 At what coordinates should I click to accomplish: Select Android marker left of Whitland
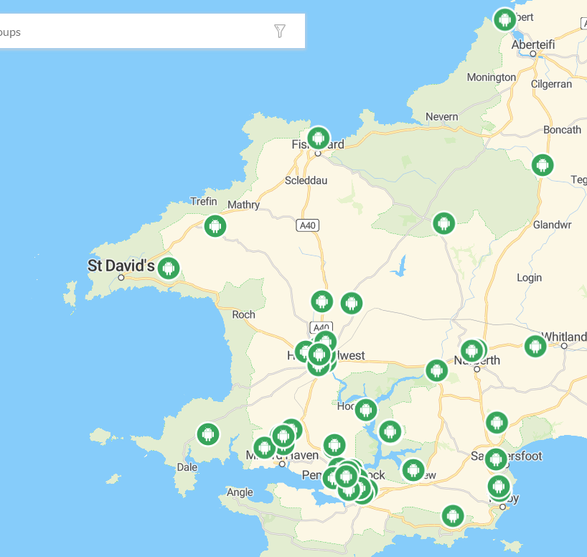pos(535,346)
